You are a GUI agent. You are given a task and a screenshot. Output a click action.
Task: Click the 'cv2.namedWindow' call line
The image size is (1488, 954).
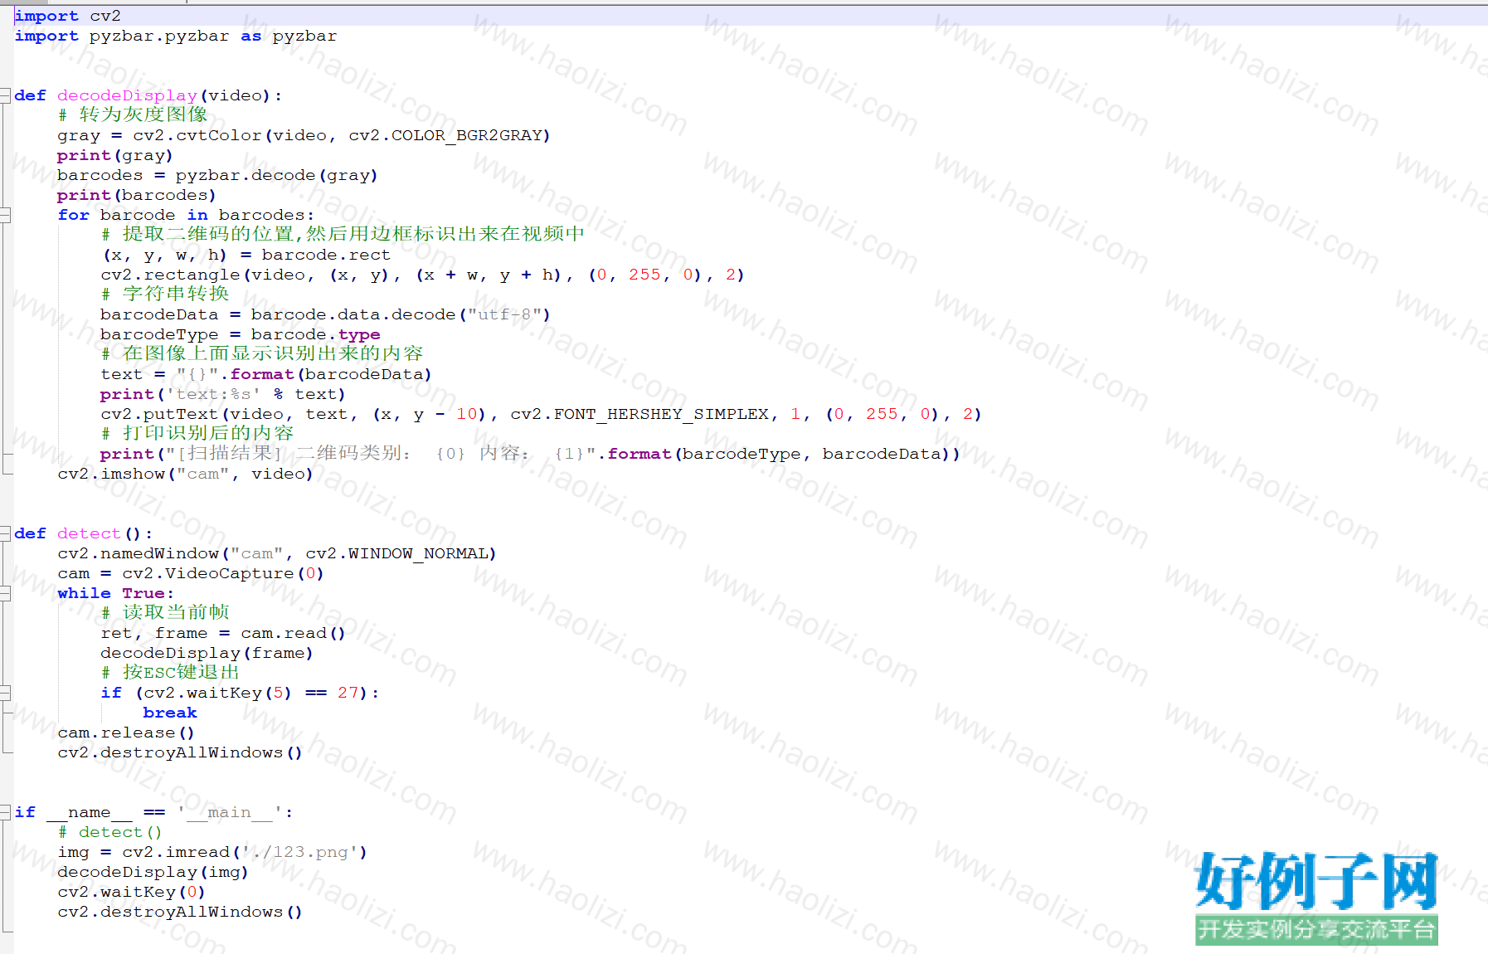pos(277,553)
